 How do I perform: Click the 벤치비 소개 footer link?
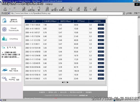(x=52, y=92)
